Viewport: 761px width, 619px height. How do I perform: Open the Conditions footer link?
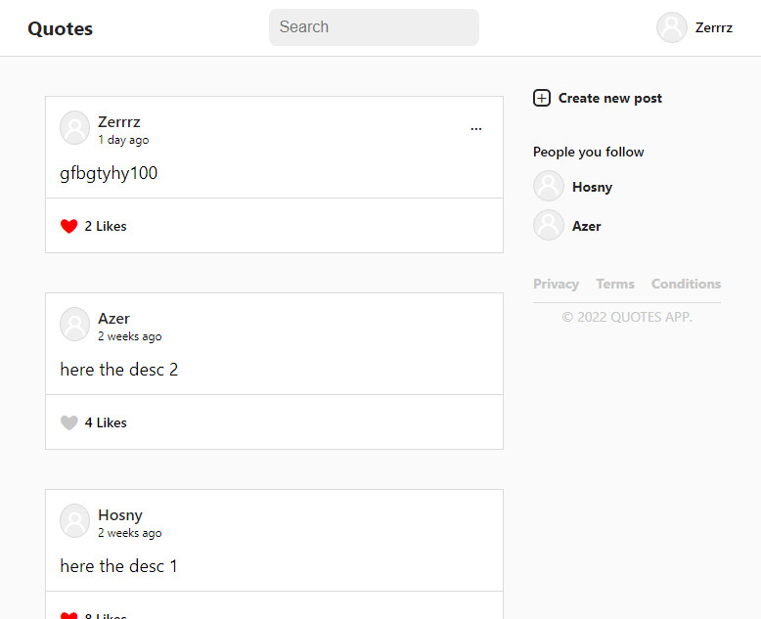[686, 284]
